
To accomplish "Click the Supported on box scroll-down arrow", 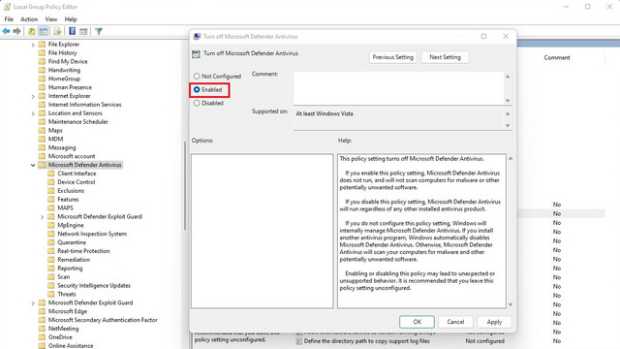I will 508,126.
